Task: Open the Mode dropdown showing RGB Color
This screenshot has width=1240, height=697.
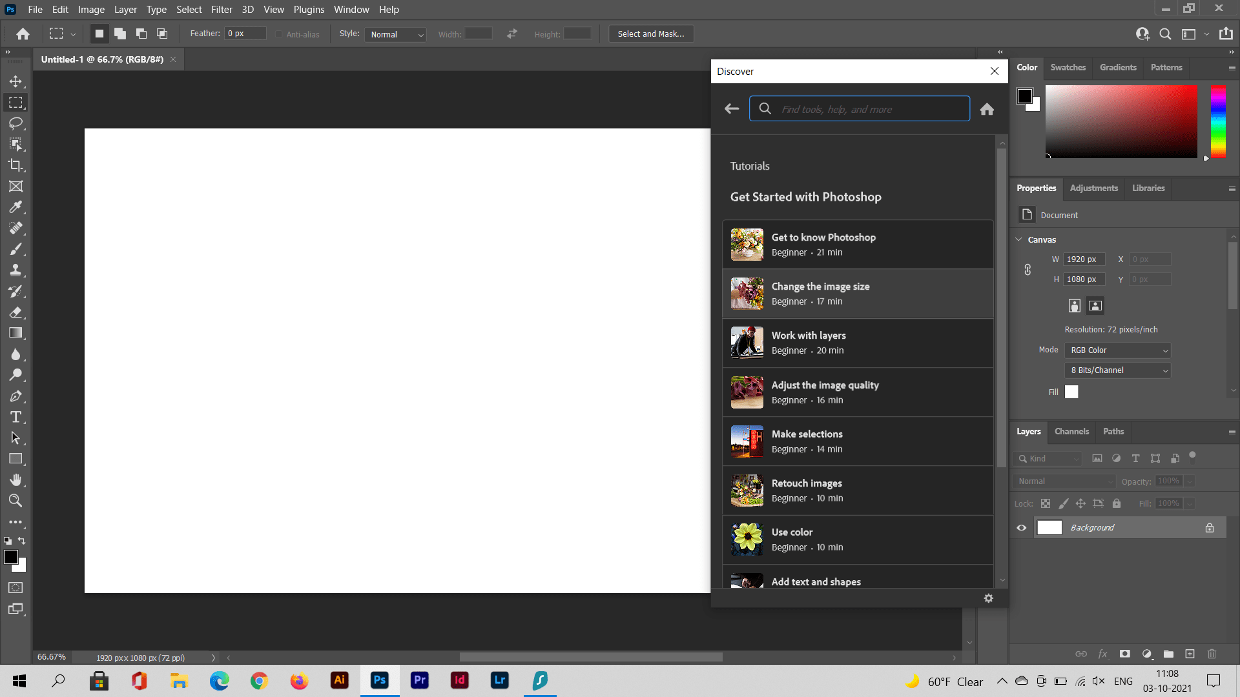Action: tap(1117, 350)
